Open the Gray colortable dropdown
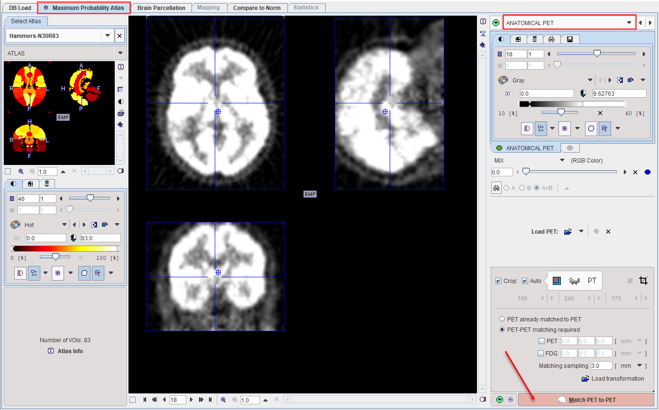Screen dimensions: 659x410 point(590,80)
